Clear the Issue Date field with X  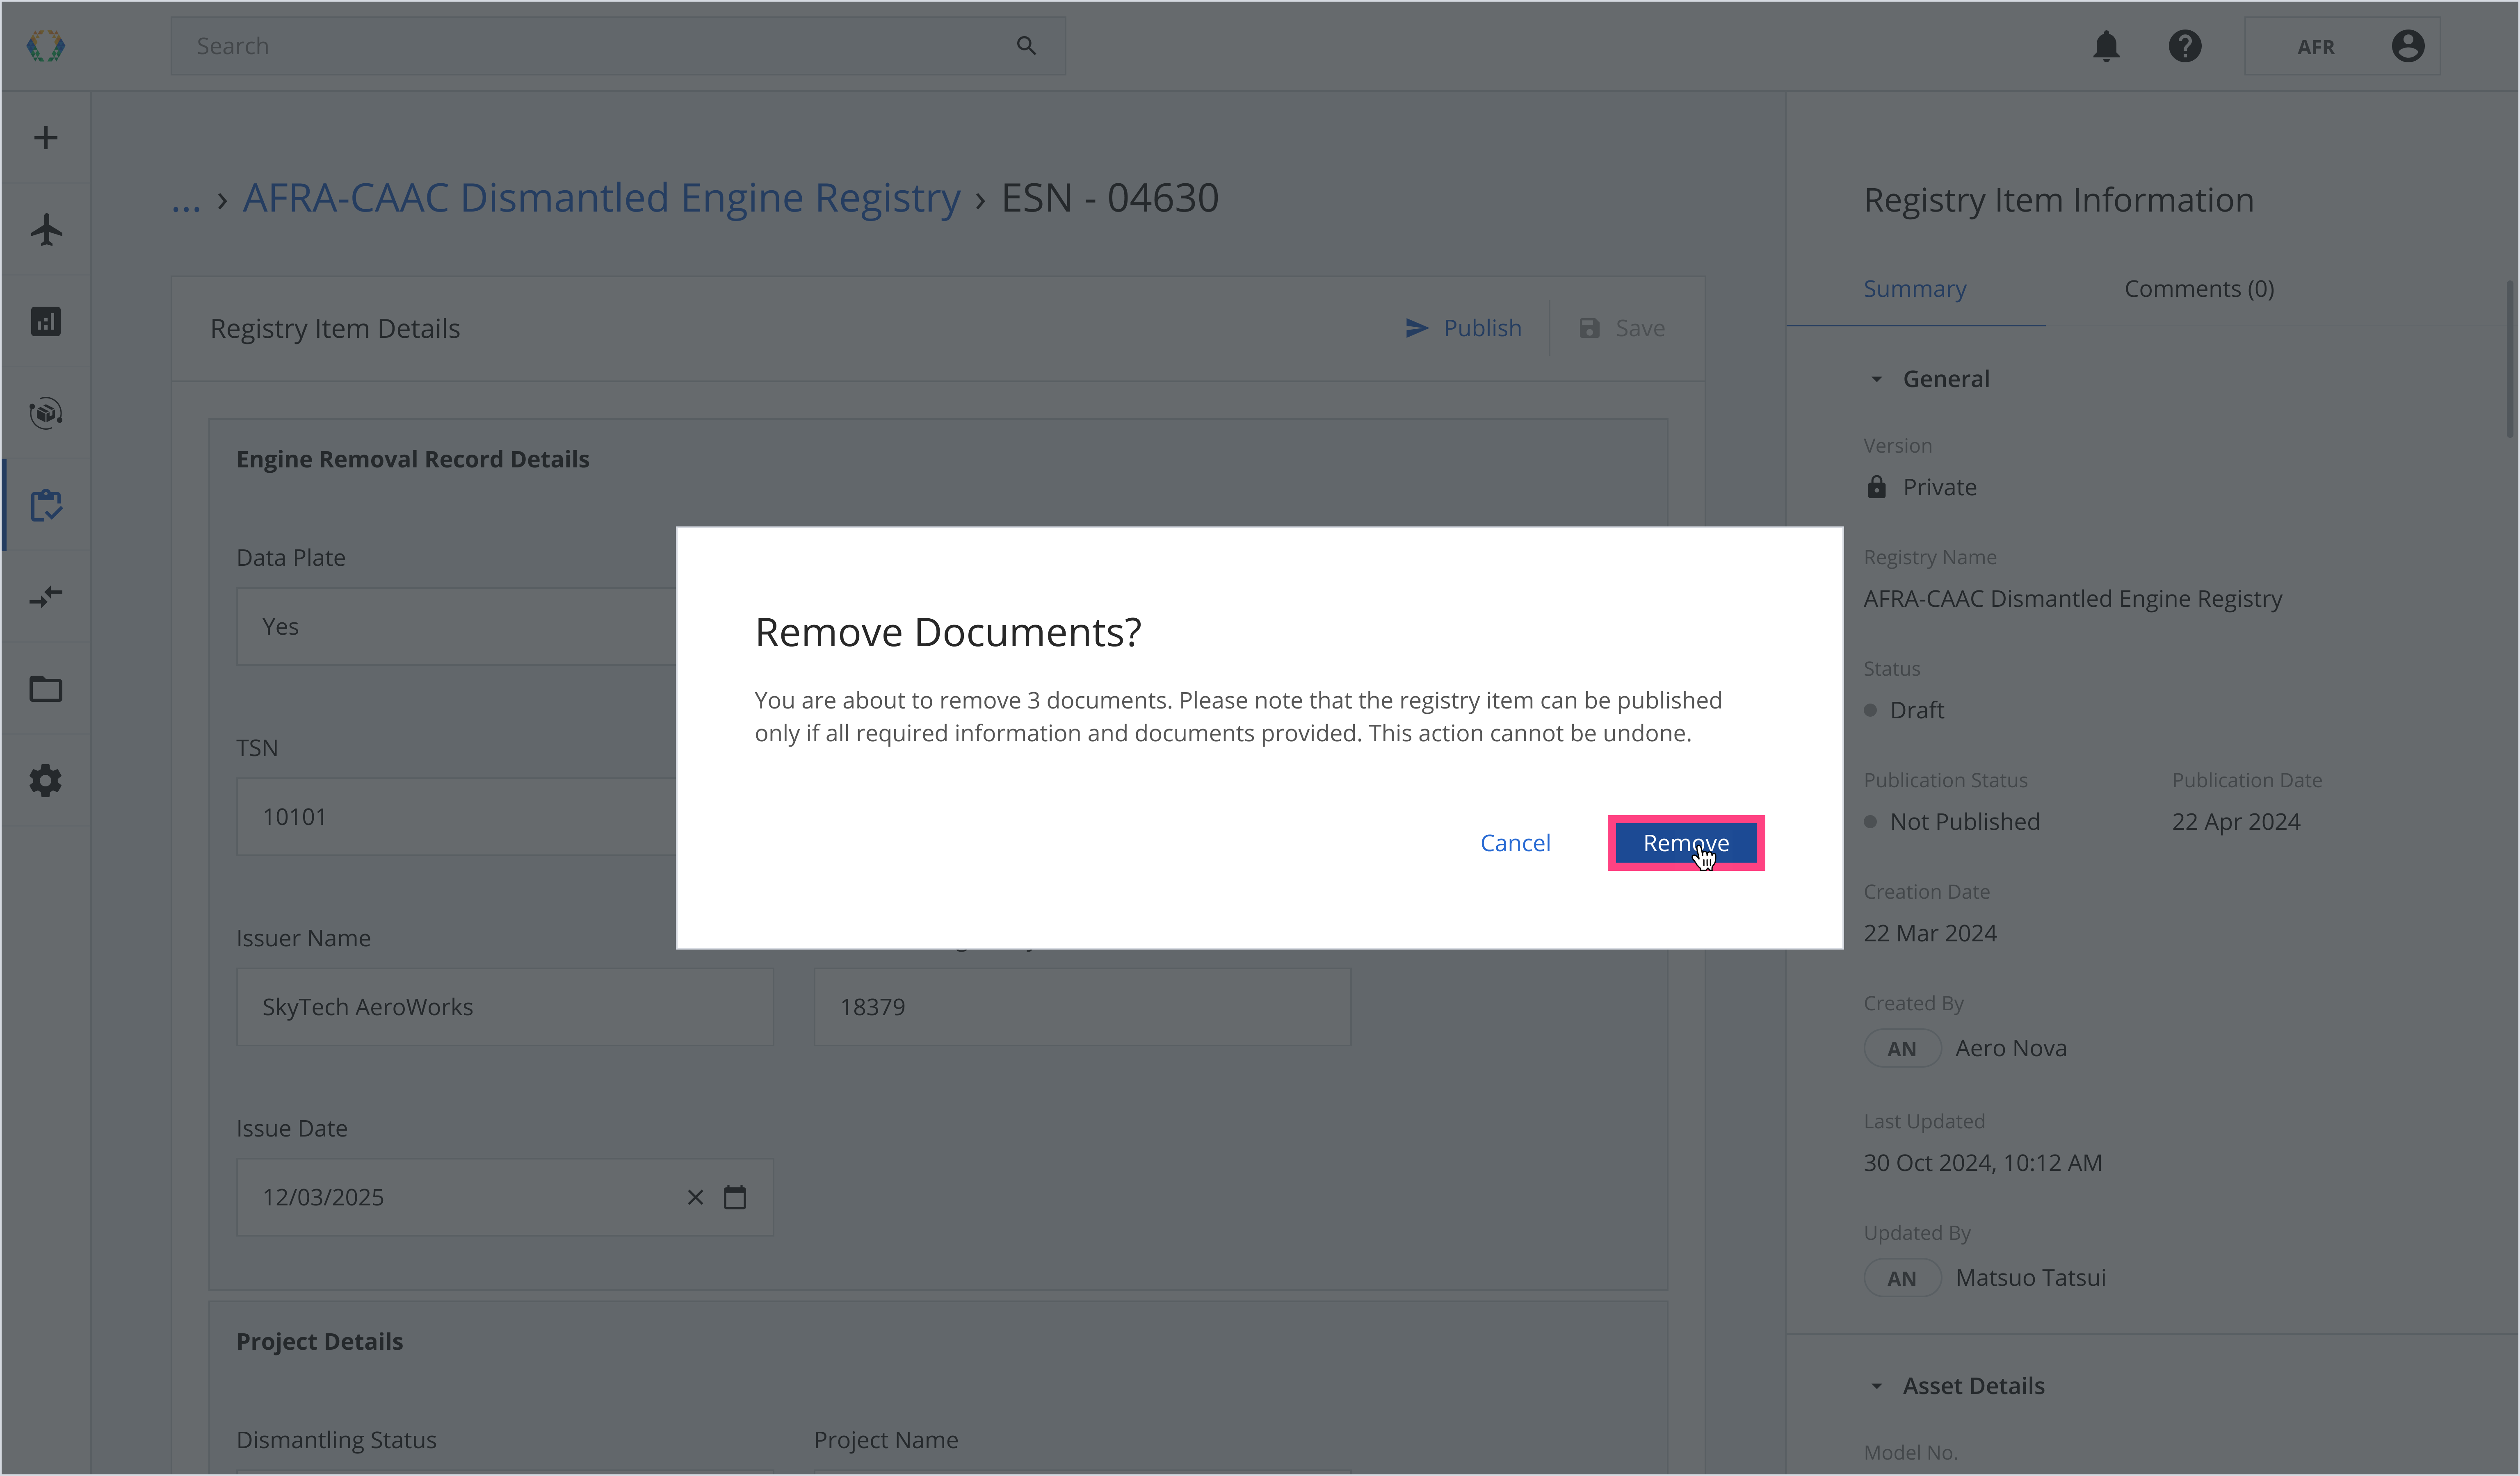pos(695,1197)
